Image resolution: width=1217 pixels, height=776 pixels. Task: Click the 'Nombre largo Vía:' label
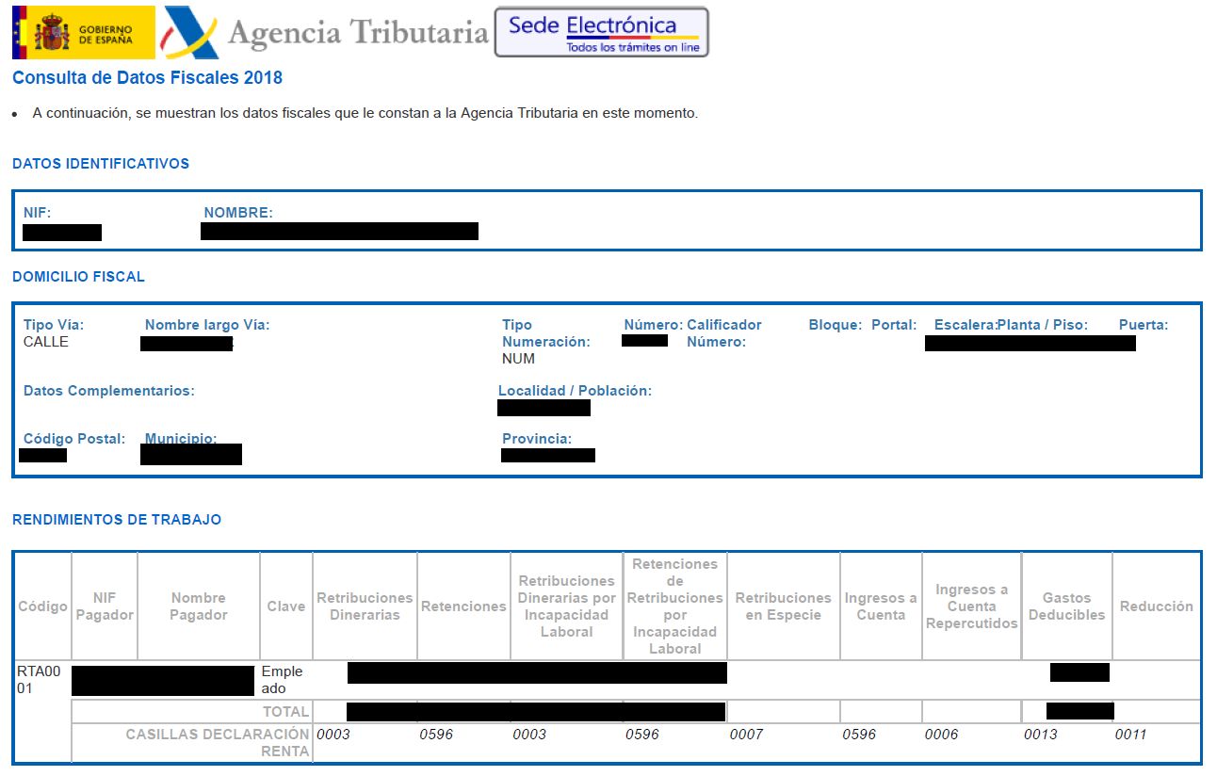207,325
